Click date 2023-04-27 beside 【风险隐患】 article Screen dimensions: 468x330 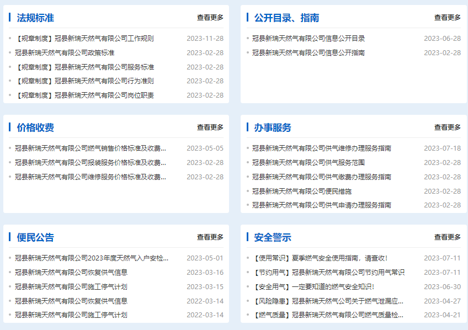point(442,301)
